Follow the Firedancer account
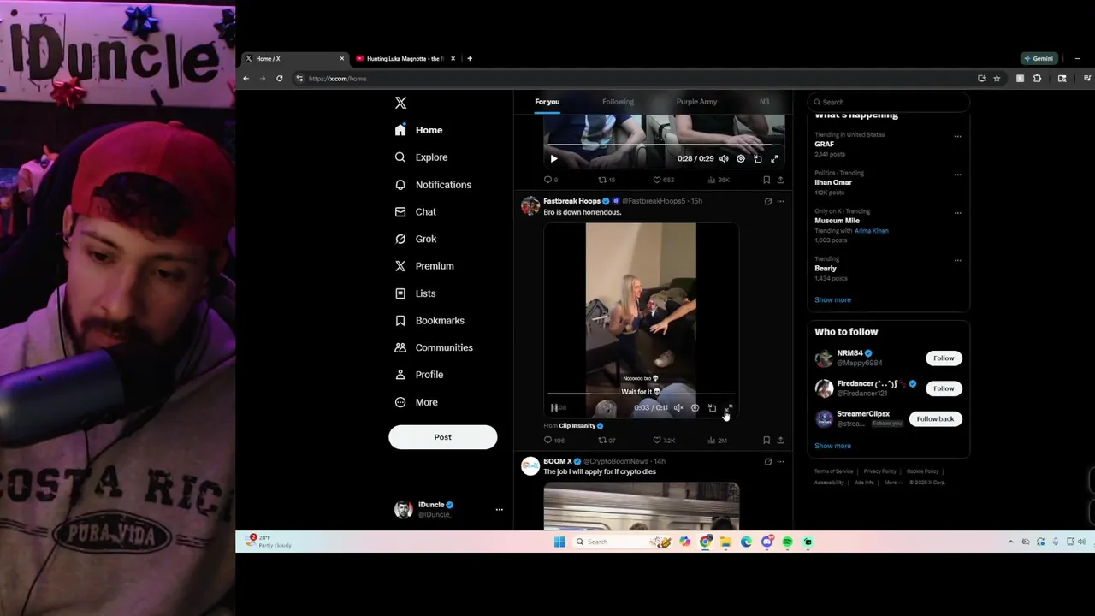Screen dimensions: 1095x616 pyautogui.click(x=944, y=388)
